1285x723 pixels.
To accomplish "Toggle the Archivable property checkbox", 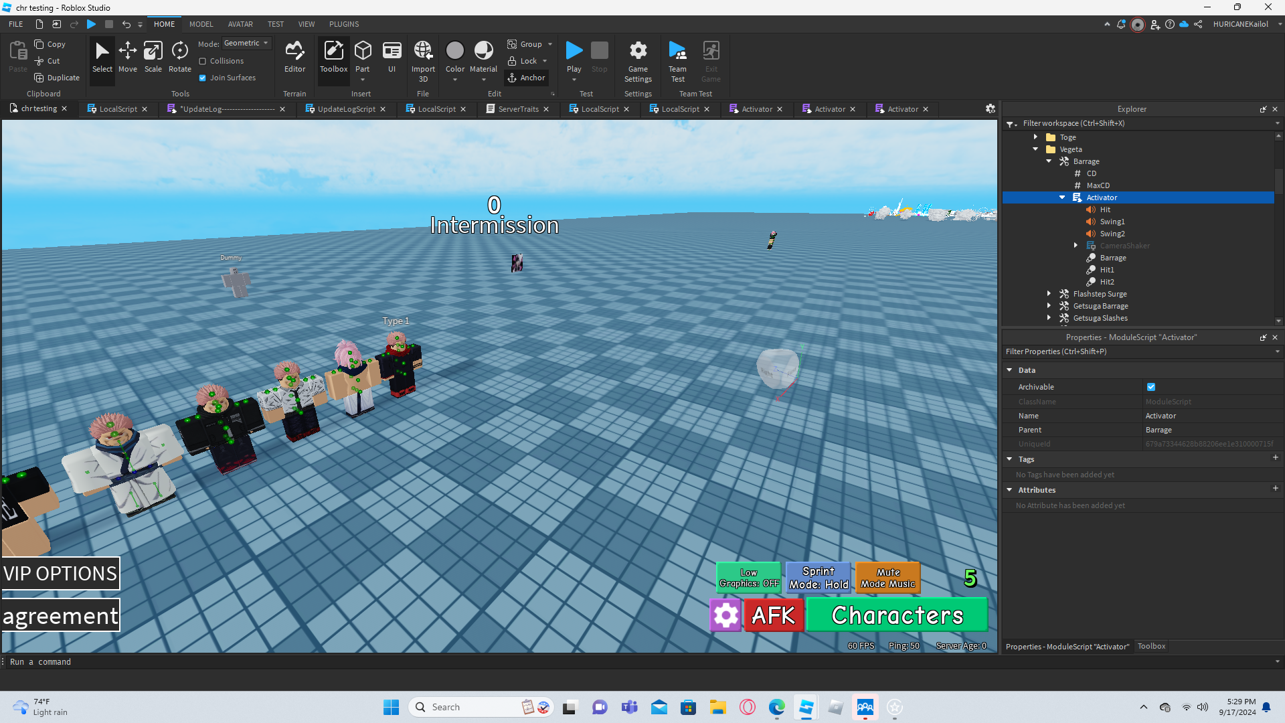I will pos(1151,387).
